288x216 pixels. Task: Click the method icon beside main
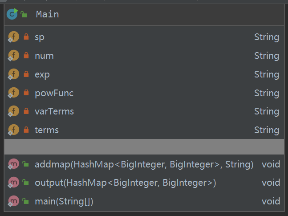tap(13, 201)
